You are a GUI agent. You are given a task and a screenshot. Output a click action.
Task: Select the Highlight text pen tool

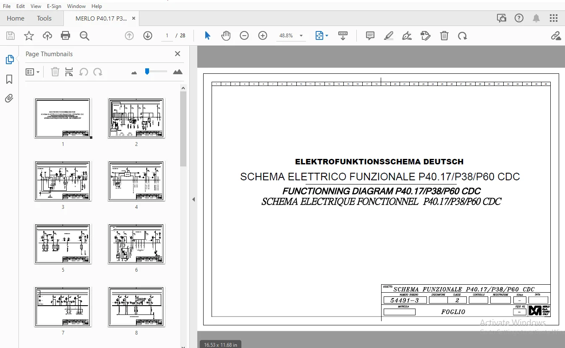pos(389,36)
